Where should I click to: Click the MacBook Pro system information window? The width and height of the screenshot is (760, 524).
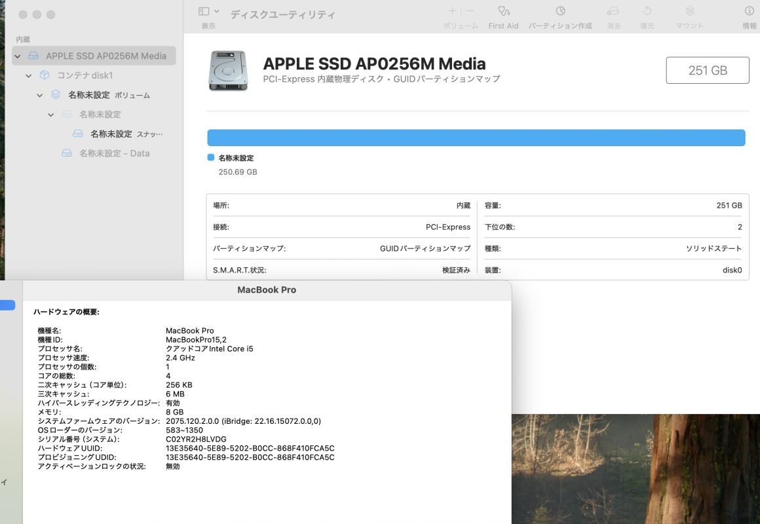pos(266,290)
